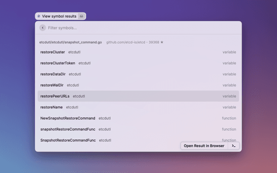
Task: Click the back arrow beside the filter field
Action: pyautogui.click(x=42, y=28)
